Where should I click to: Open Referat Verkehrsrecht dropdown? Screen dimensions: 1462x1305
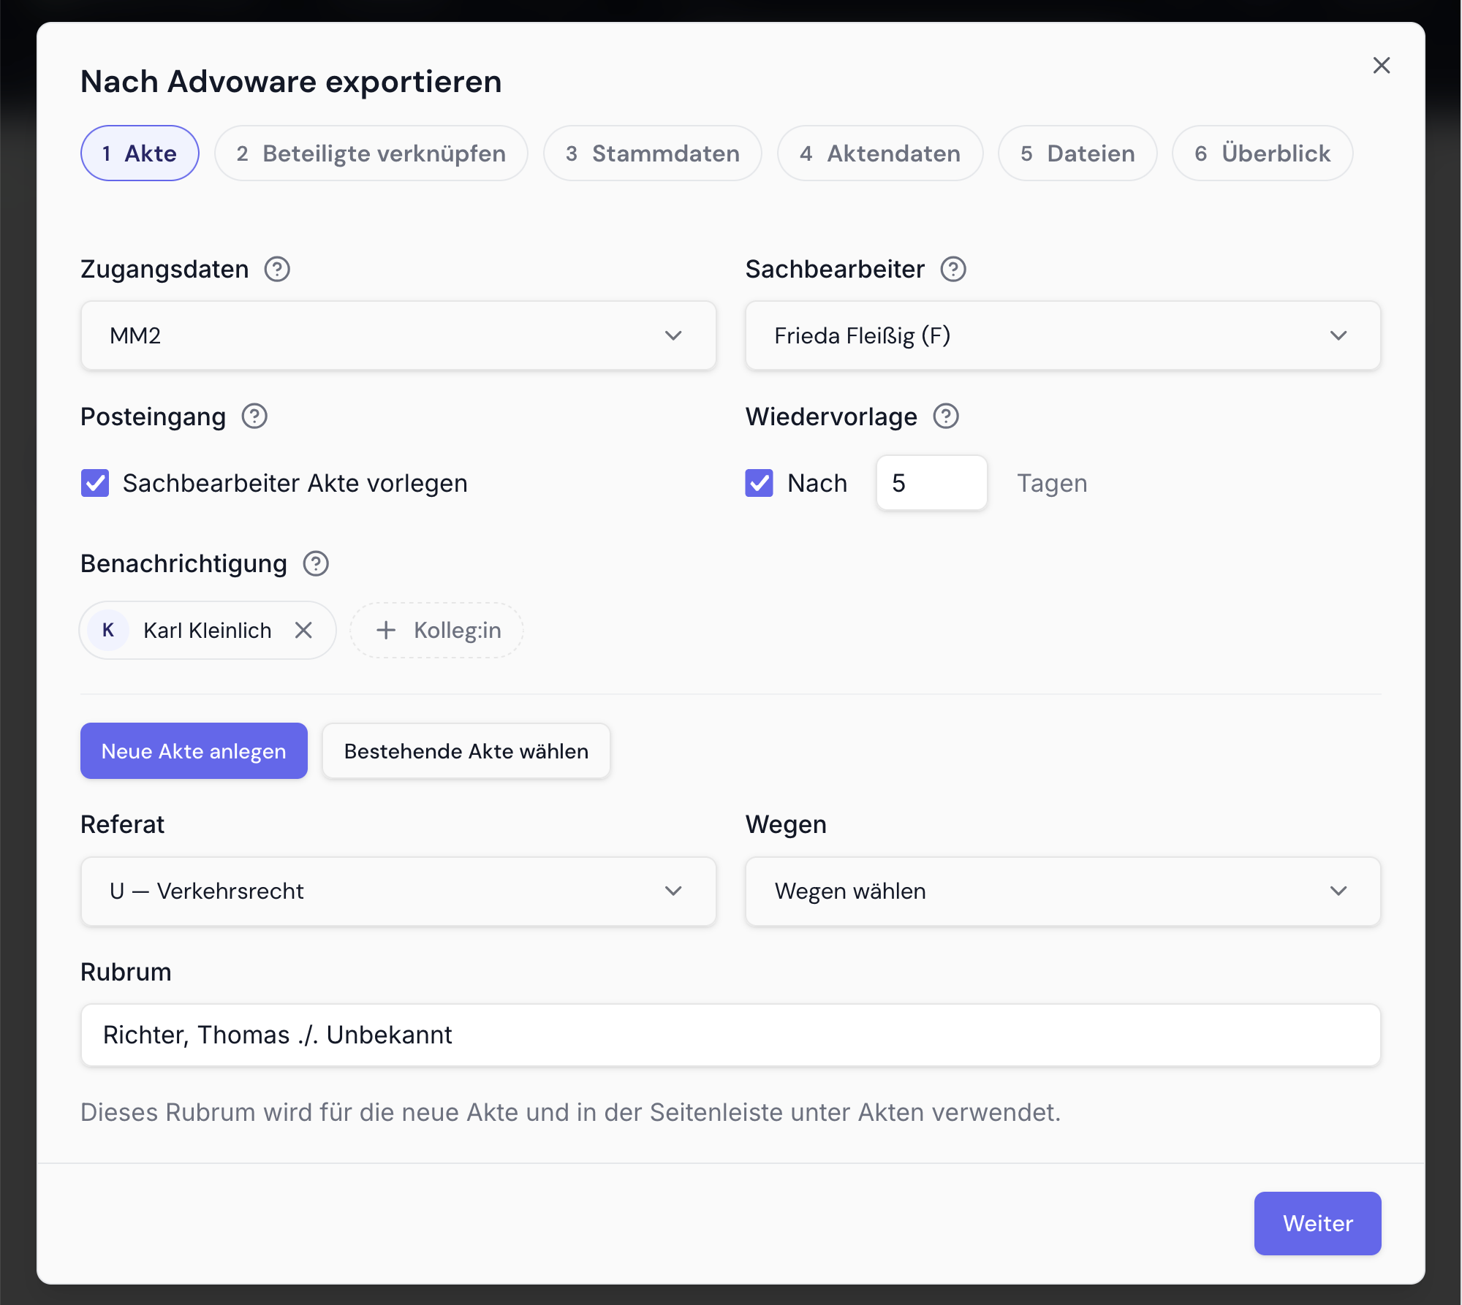point(398,891)
